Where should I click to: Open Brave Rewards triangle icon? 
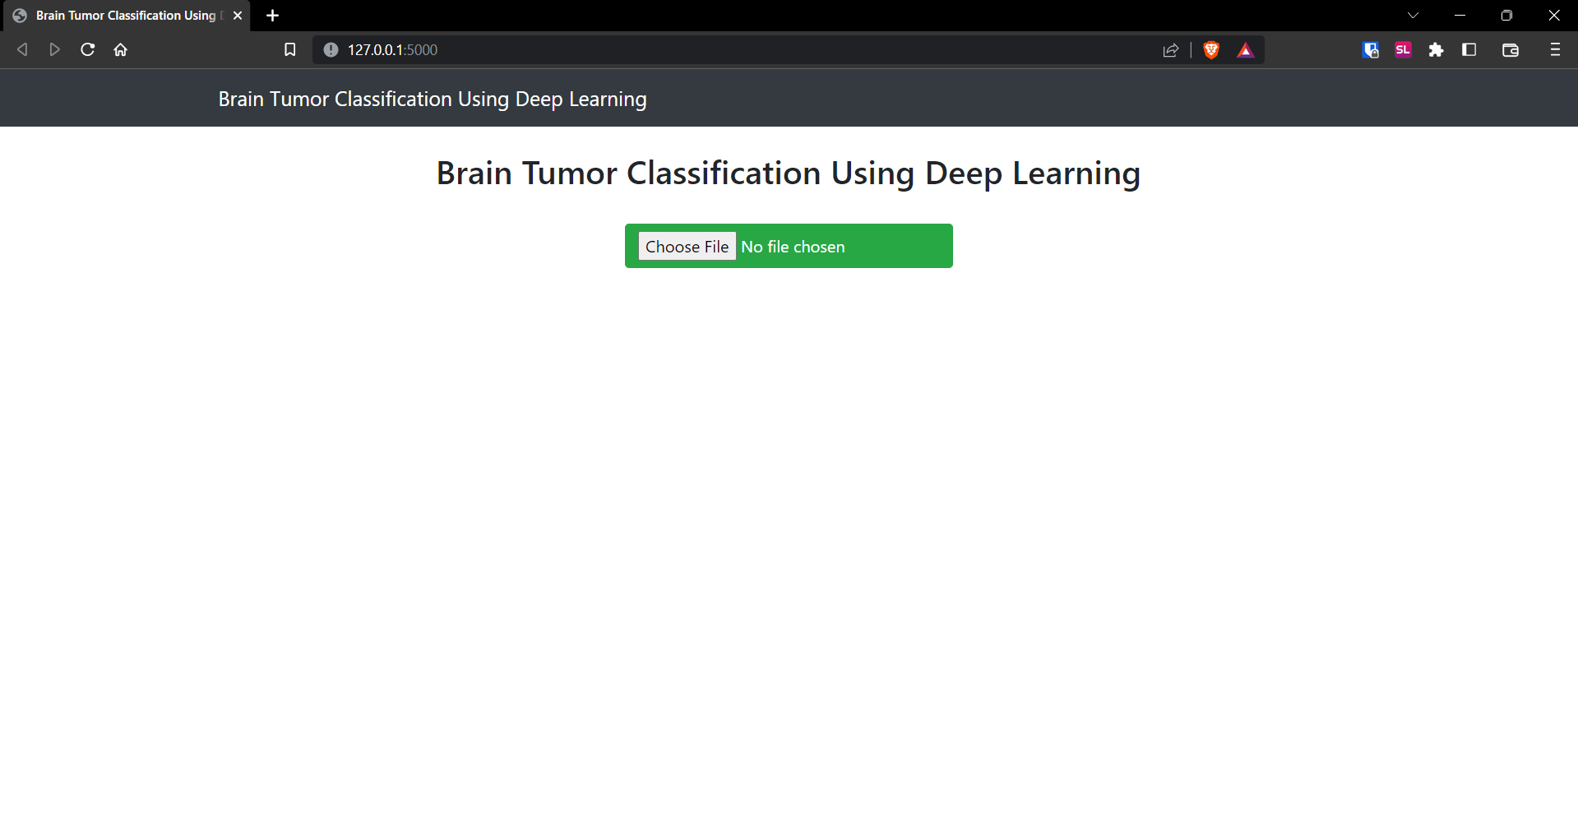pyautogui.click(x=1244, y=49)
